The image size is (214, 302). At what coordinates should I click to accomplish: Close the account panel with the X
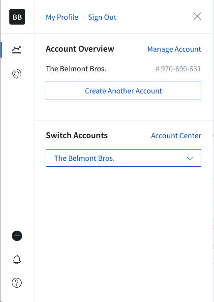[x=197, y=16]
